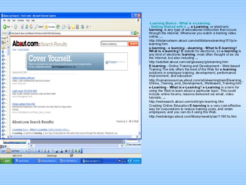Click 'Cover Yourself' banner advertisement
246x185 pixels.
[x=77, y=61]
